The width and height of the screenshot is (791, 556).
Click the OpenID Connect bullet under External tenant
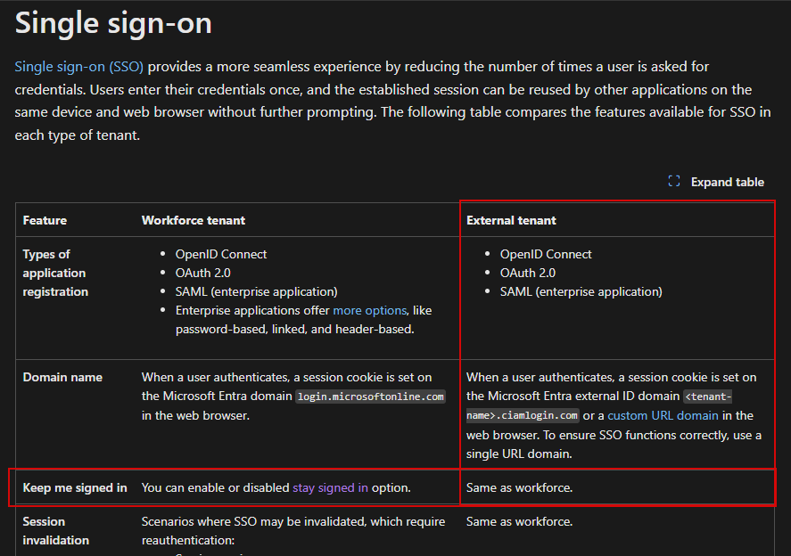pyautogui.click(x=548, y=254)
